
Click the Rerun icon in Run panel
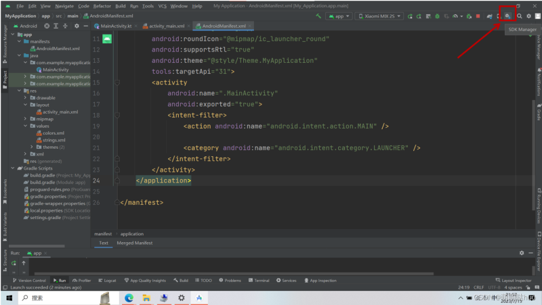(x=14, y=263)
